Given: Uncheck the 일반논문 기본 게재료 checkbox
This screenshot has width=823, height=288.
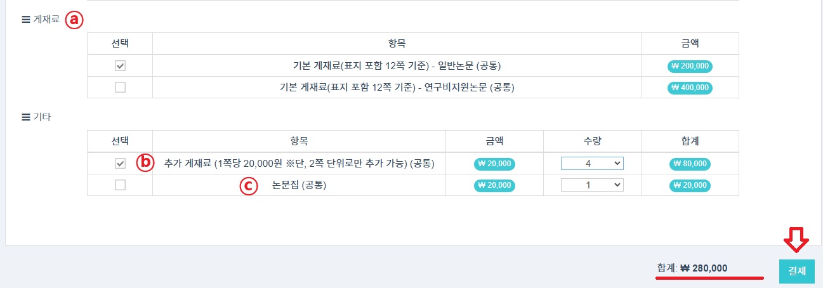Looking at the screenshot, I should [120, 66].
